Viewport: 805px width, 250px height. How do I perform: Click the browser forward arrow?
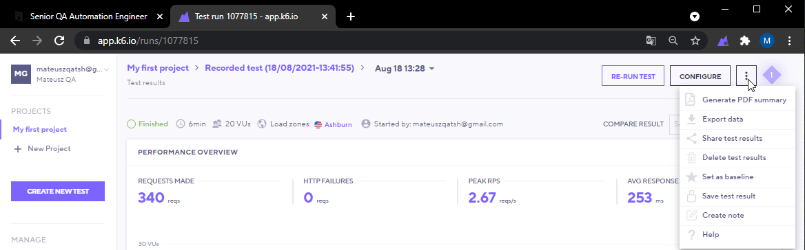(x=37, y=41)
